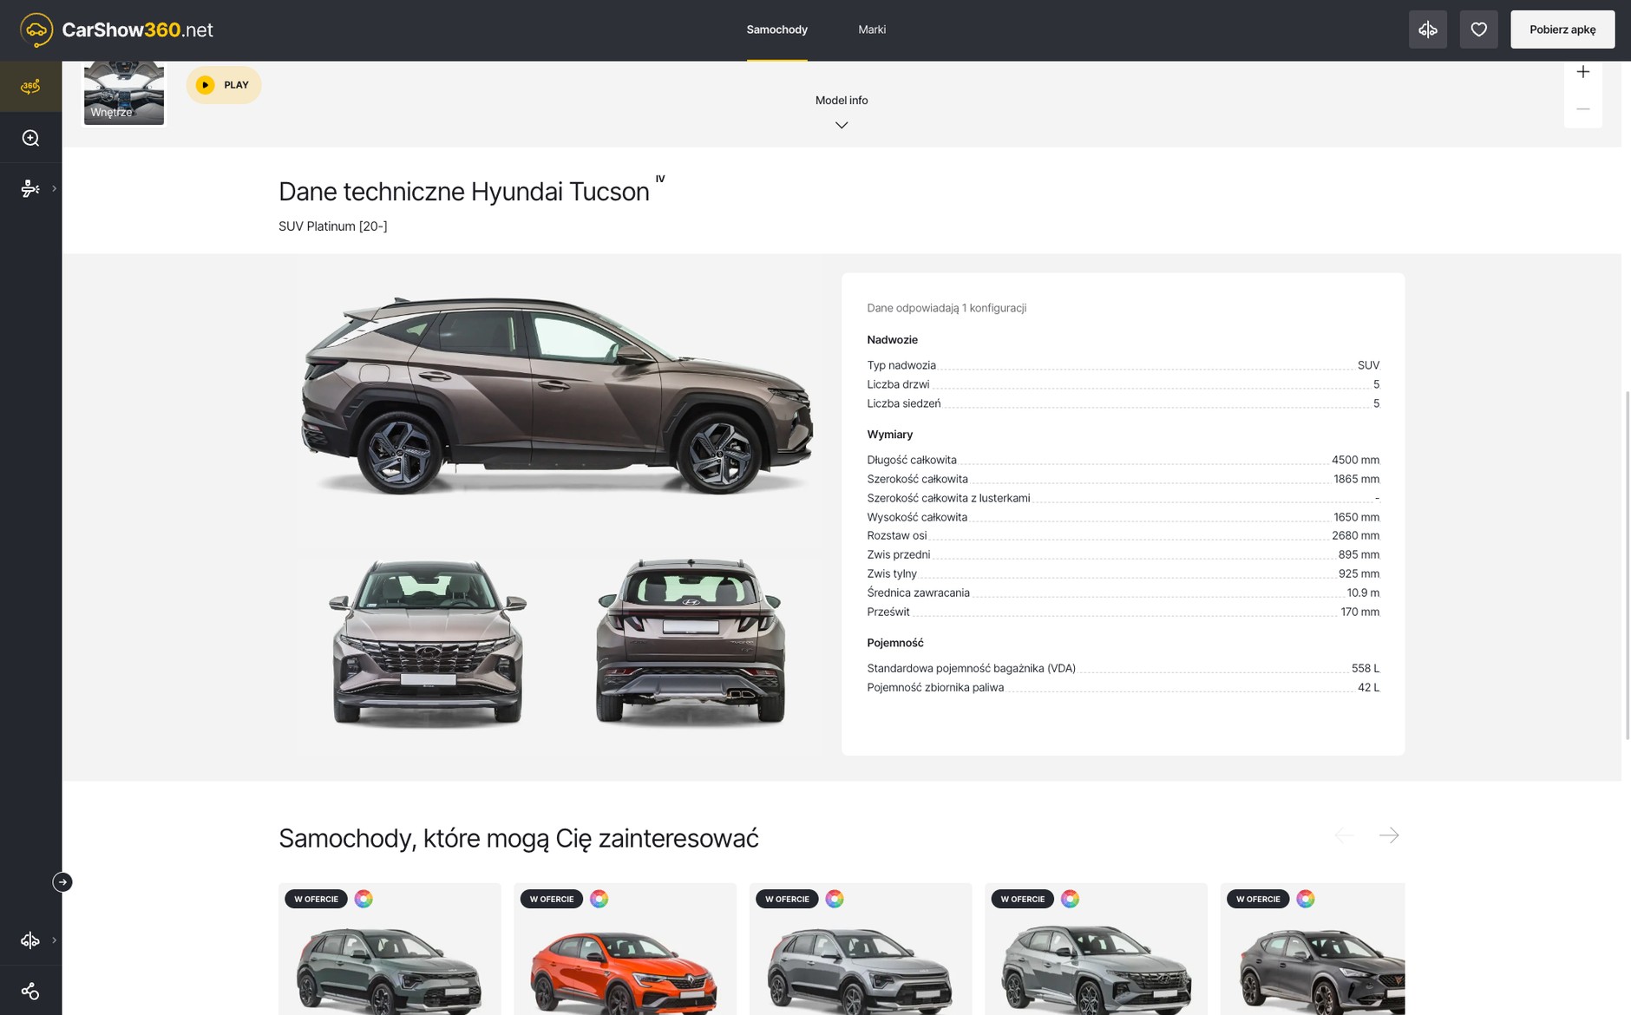
Task: Open the Wnętrze interior thumbnail
Action: coord(124,93)
